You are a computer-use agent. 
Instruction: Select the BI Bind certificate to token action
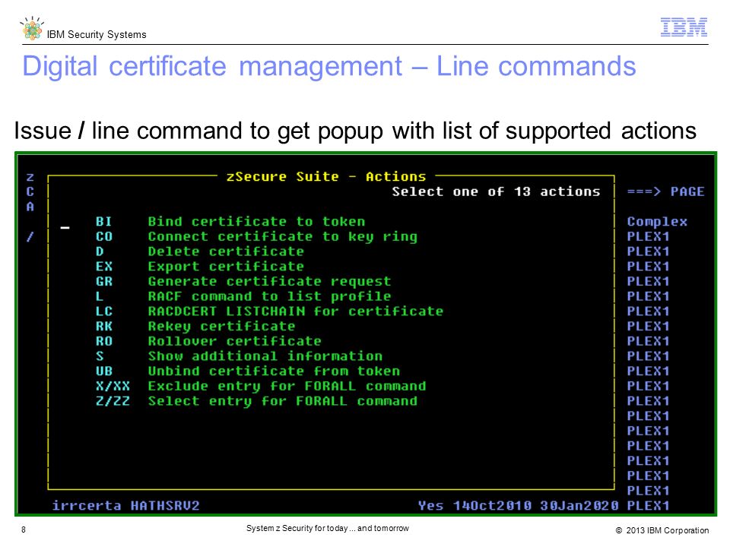point(230,221)
